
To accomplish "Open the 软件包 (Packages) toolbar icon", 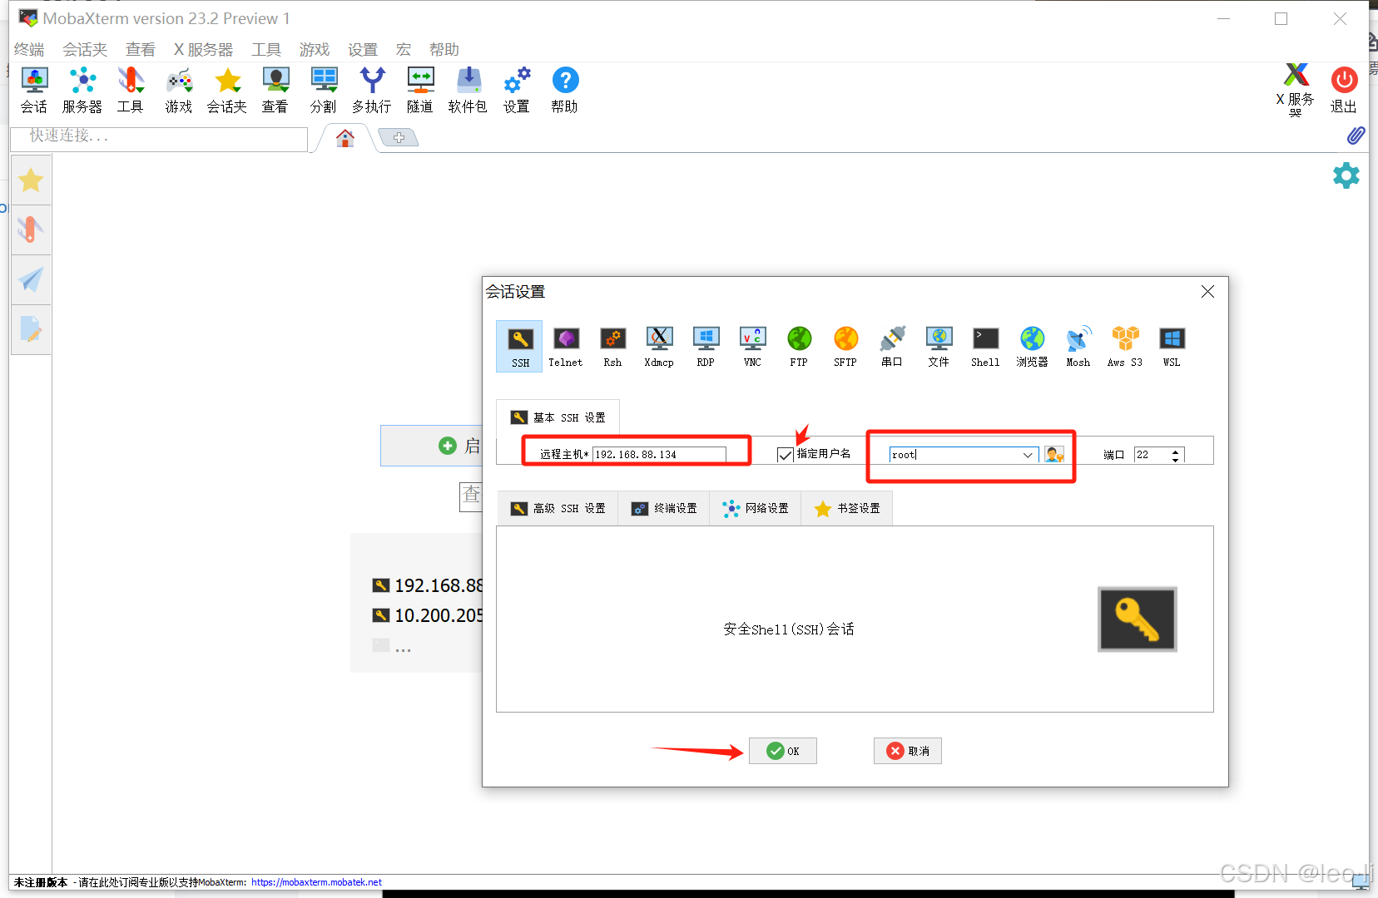I will 468,90.
